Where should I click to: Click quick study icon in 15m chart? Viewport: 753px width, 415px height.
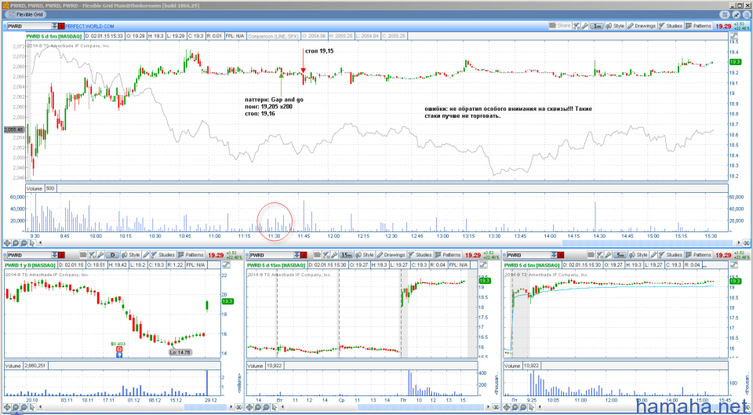(x=325, y=255)
